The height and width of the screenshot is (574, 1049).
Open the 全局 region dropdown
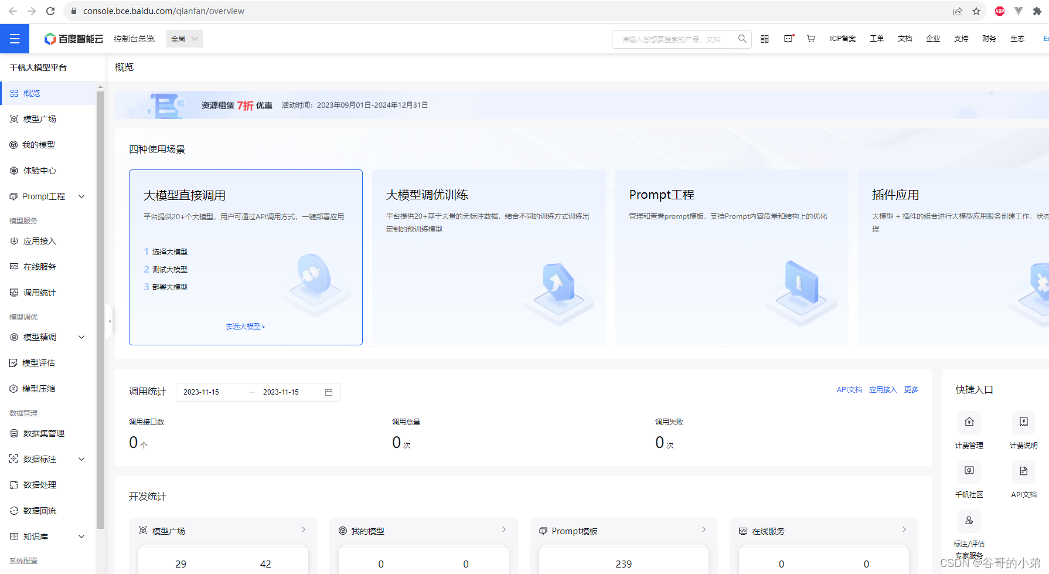184,39
